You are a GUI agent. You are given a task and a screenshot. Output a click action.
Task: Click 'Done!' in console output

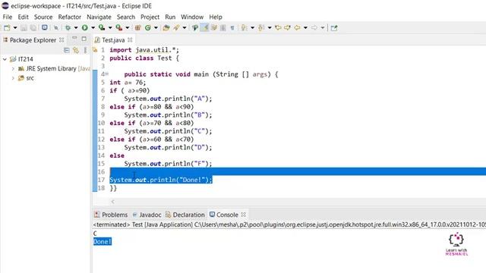point(103,241)
